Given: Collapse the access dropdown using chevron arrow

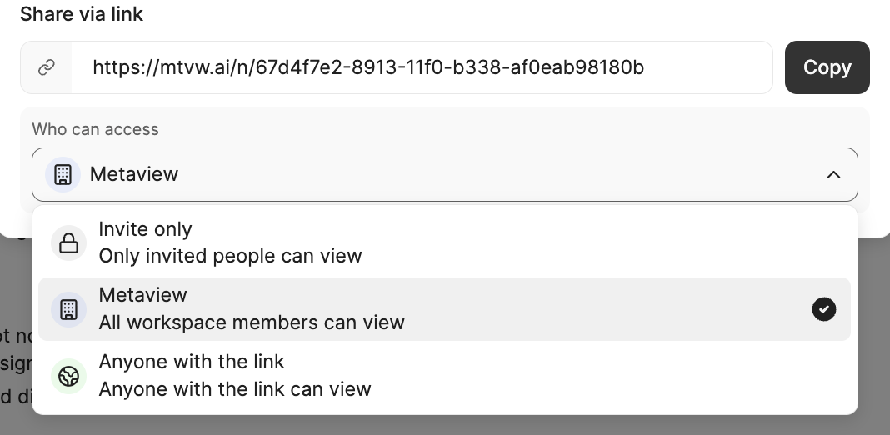Looking at the screenshot, I should click(833, 175).
